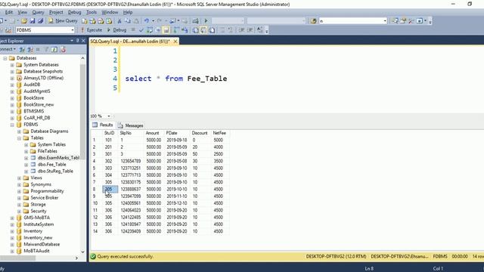Open a Database Engine Query icon
484x272 pixels.
pyautogui.click(x=84, y=20)
